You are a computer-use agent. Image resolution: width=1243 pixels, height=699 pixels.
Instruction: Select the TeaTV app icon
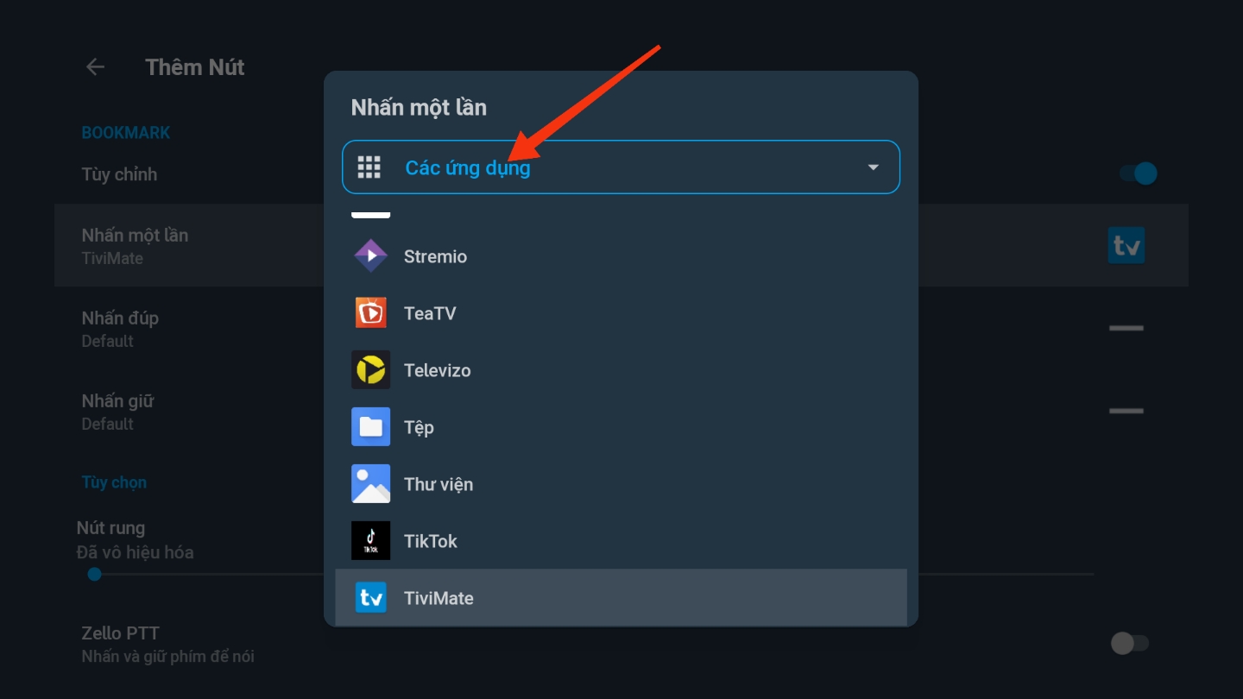370,313
